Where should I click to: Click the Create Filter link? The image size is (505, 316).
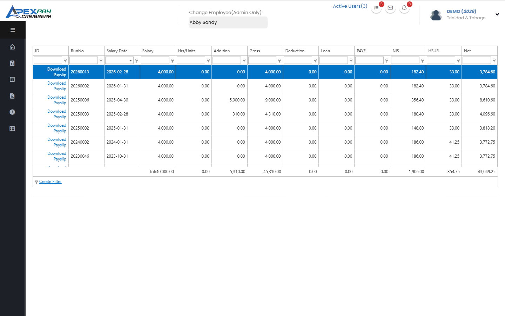tap(50, 182)
